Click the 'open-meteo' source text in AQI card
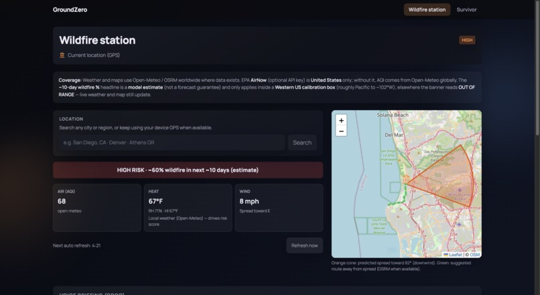Image resolution: width=540 pixels, height=295 pixels. pyautogui.click(x=70, y=211)
